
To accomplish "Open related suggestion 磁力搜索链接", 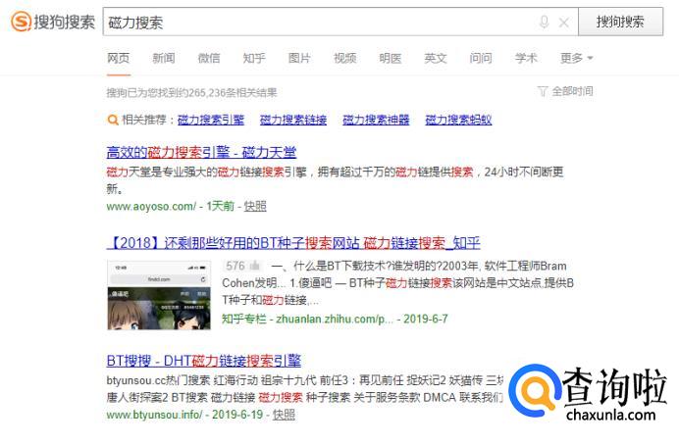I will [293, 120].
